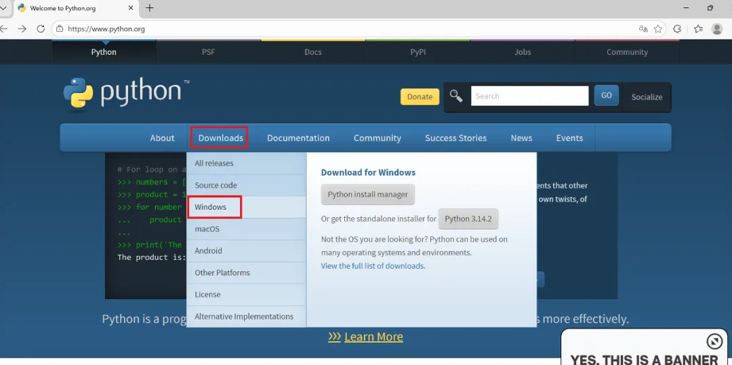Open the Downloads menu
The height and width of the screenshot is (365, 732).
220,138
